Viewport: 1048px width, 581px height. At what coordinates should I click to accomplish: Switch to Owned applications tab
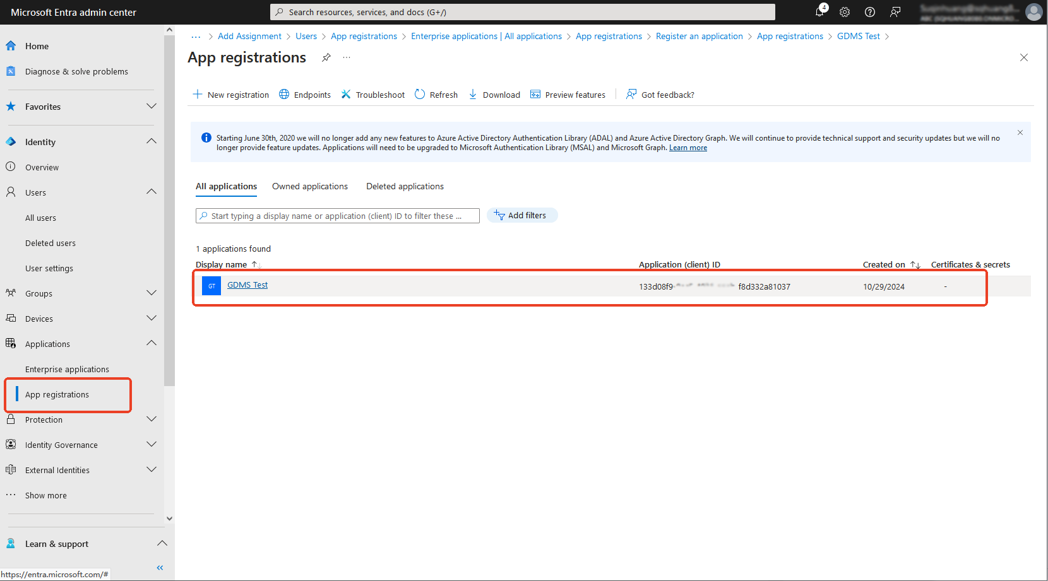pyautogui.click(x=310, y=186)
